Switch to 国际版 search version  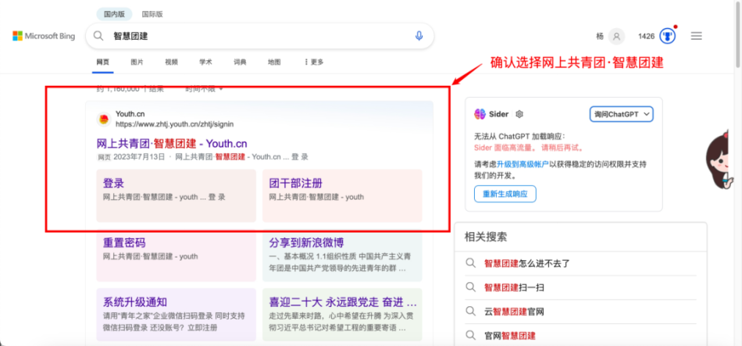152,14
